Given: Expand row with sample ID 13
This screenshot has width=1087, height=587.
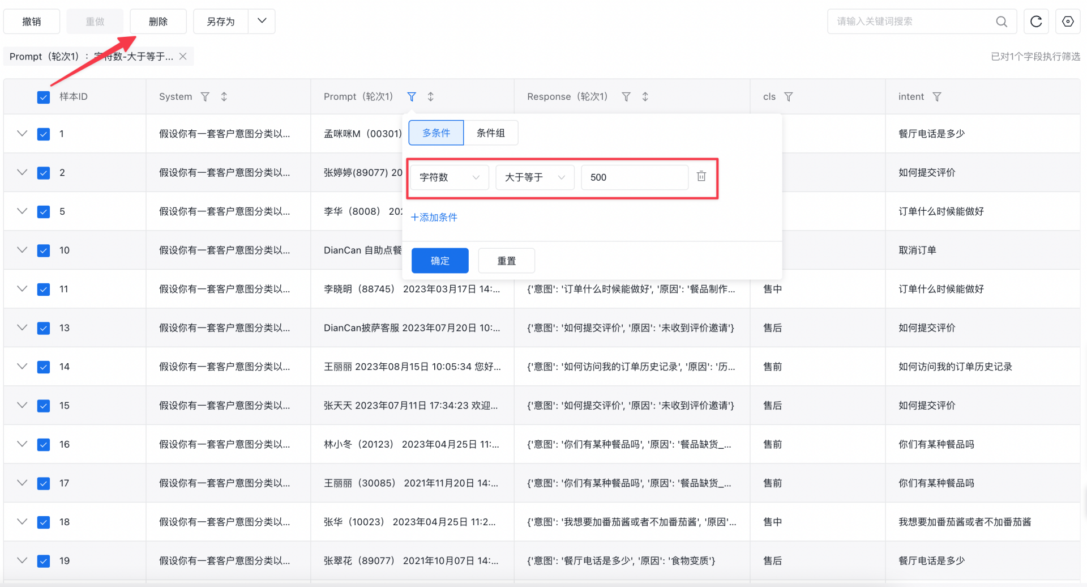Looking at the screenshot, I should click(x=22, y=327).
